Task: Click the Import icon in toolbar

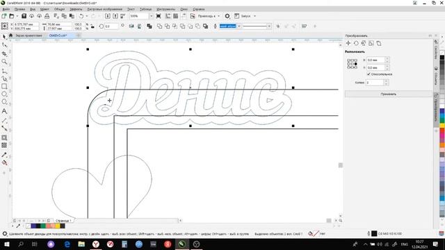Action: tap(108, 16)
